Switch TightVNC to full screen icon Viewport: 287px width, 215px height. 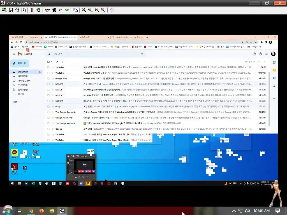click(112, 10)
